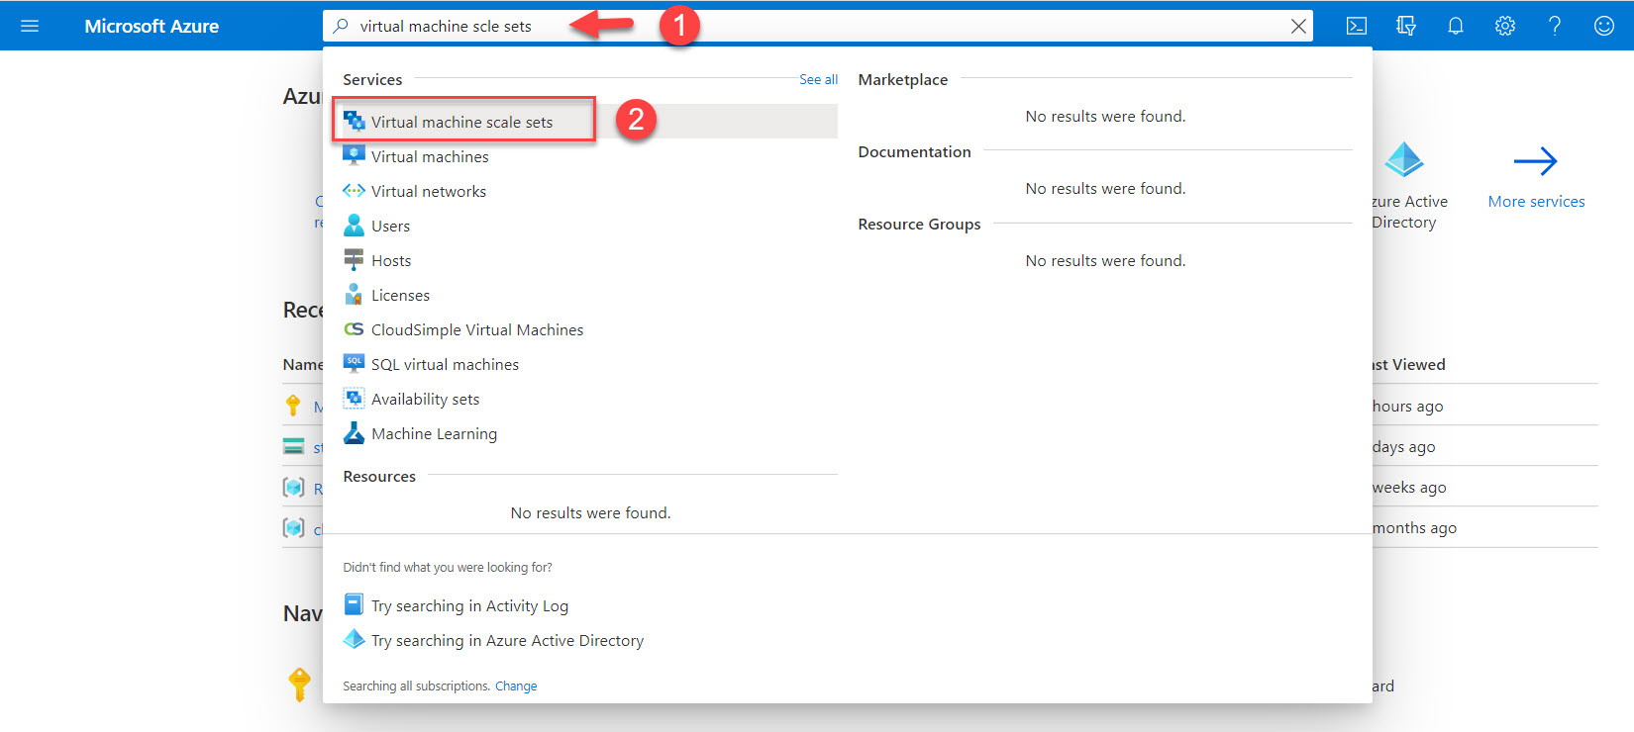The height and width of the screenshot is (732, 1634).
Task: Select Virtual machines from results
Action: pyautogui.click(x=430, y=156)
